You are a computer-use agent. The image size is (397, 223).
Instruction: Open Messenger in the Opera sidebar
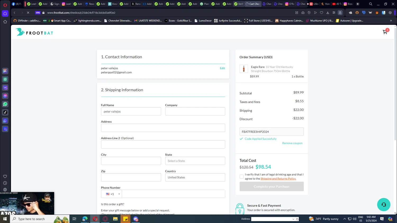(x=5, y=96)
